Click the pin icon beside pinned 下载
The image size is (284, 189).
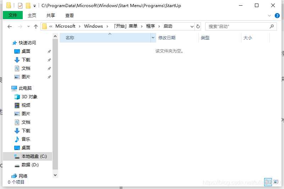tap(49, 60)
